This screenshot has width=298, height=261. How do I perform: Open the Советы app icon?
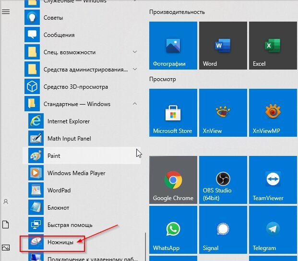[x=32, y=17]
